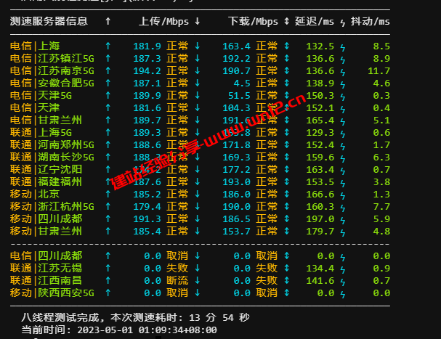Click the double arrow after 下载/Mbps header

pos(287,21)
